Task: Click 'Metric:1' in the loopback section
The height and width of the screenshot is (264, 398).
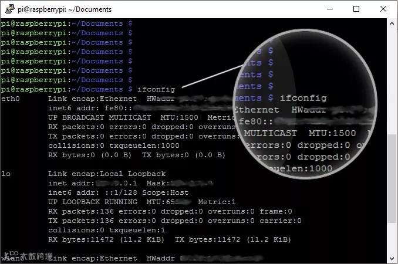Action: click(217, 202)
